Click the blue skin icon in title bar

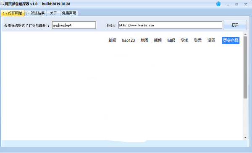(x=218, y=4)
